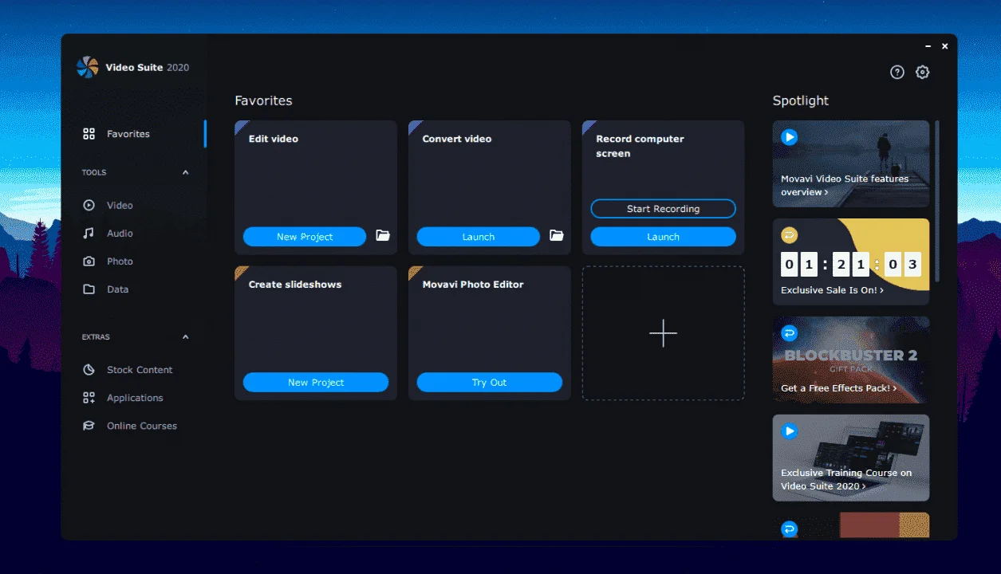Open Movavi Video Suite features overview link
Viewport: 1001px width, 574px height.
(x=845, y=186)
